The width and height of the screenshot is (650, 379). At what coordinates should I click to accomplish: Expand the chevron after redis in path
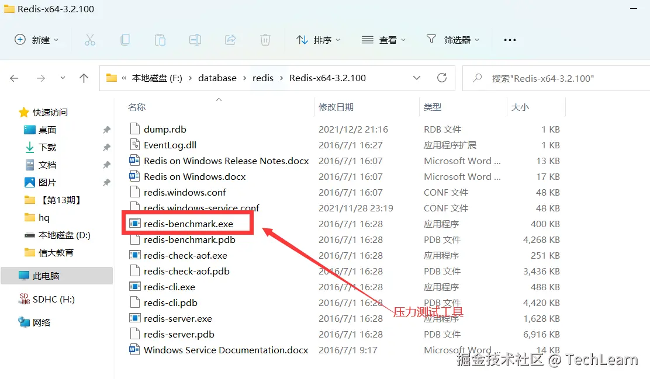(x=282, y=78)
